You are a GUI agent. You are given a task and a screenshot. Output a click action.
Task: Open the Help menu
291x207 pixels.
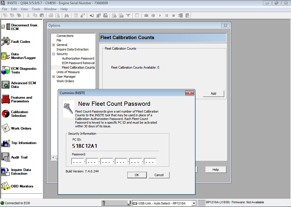(64, 9)
